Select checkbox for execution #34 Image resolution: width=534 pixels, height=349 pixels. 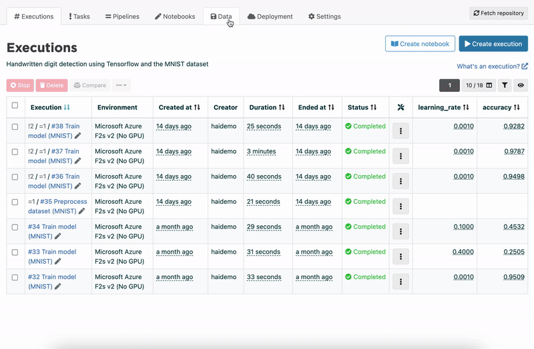(x=15, y=227)
